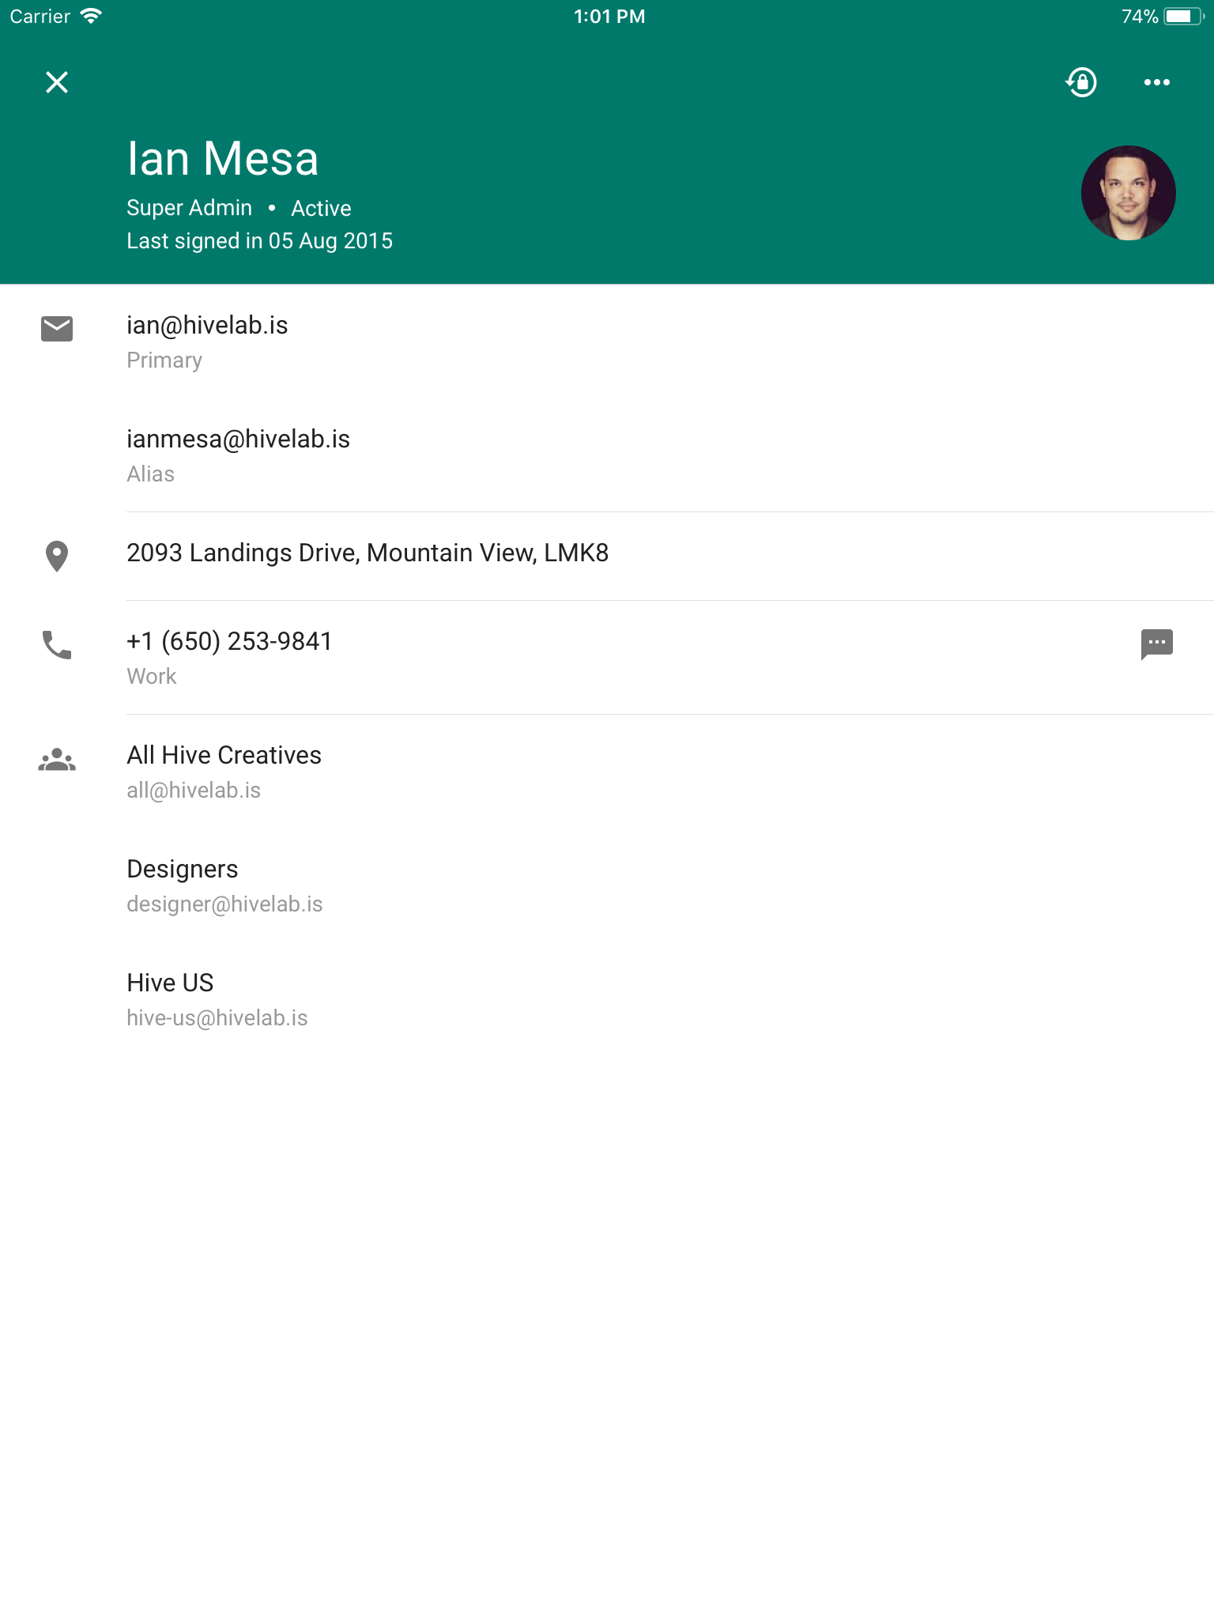Image resolution: width=1214 pixels, height=1619 pixels.
Task: Tap the Super Admin role label
Action: (x=189, y=208)
